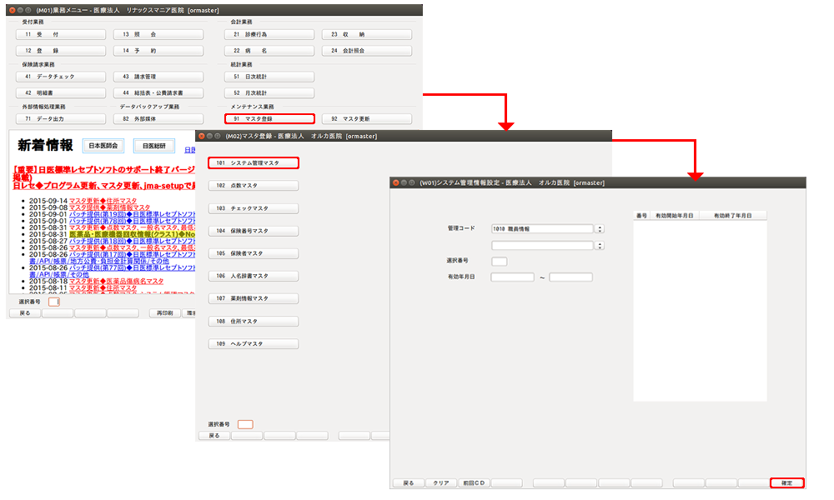Viewport: 834px width, 500px height.
Task: Click the 再印刷 button in M01 window
Action: click(165, 313)
